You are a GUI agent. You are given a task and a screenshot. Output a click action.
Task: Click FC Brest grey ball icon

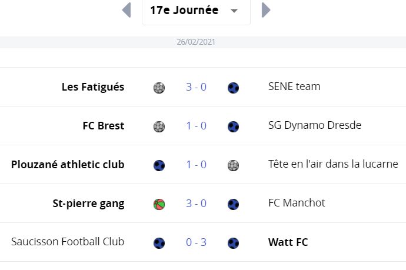pos(159,126)
